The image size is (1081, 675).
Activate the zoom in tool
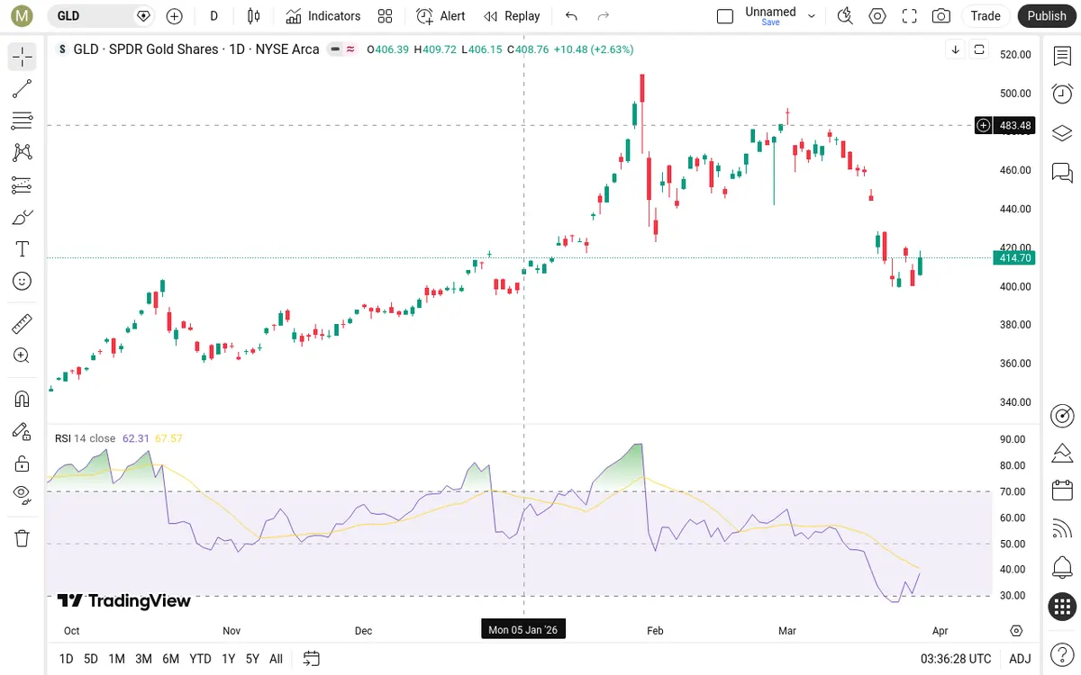pos(23,355)
